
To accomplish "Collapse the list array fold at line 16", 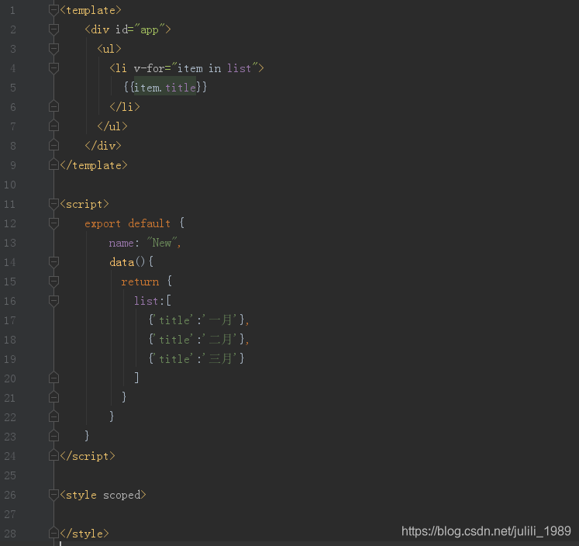I will (53, 301).
